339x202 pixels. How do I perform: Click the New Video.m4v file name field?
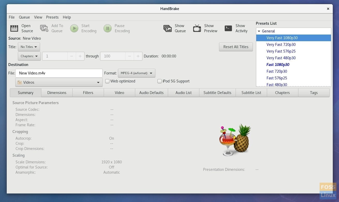click(x=59, y=73)
